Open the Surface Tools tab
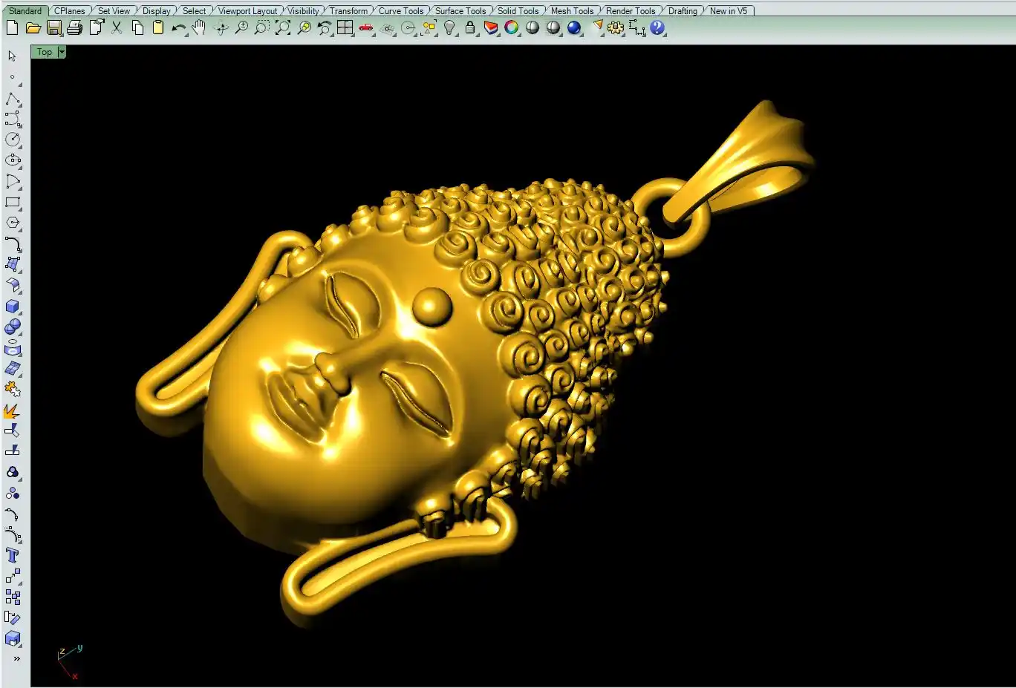 click(x=460, y=11)
